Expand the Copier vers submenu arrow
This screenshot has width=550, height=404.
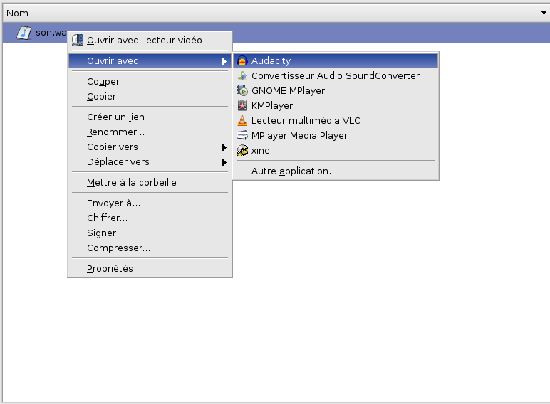pos(224,147)
